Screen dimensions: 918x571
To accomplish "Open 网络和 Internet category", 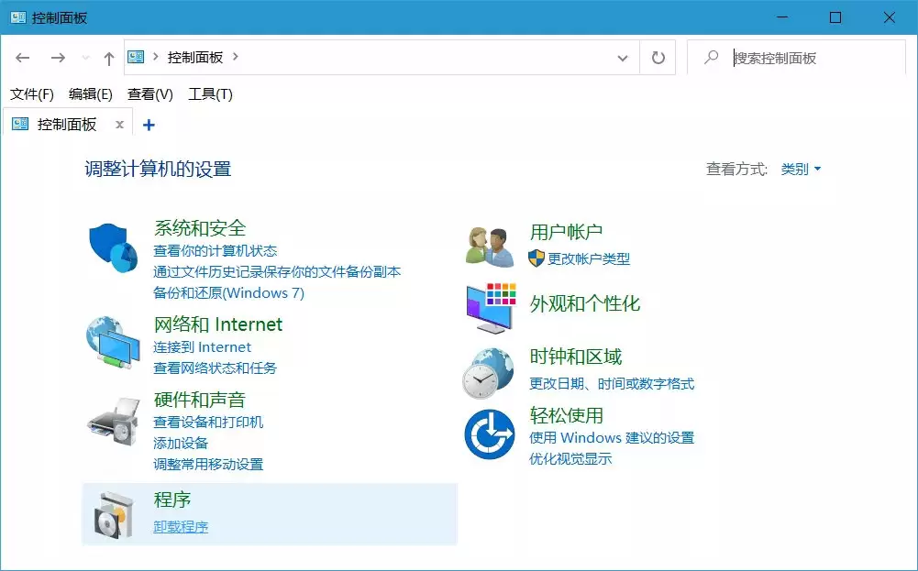I will coord(217,324).
